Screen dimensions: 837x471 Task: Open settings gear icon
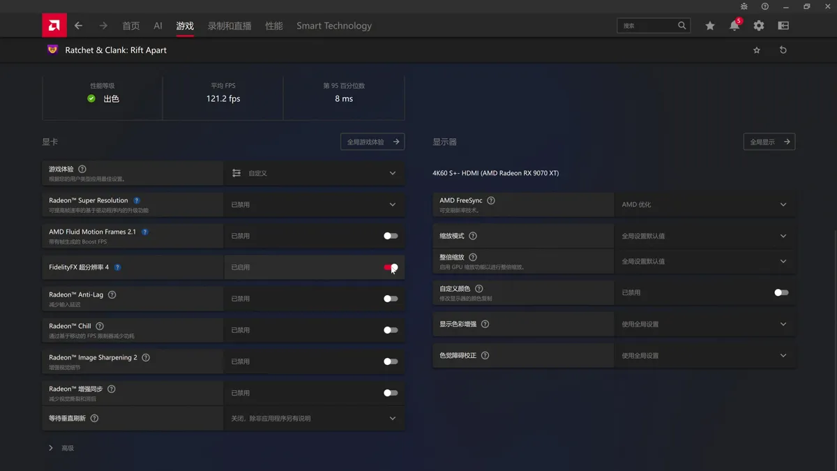tap(759, 26)
